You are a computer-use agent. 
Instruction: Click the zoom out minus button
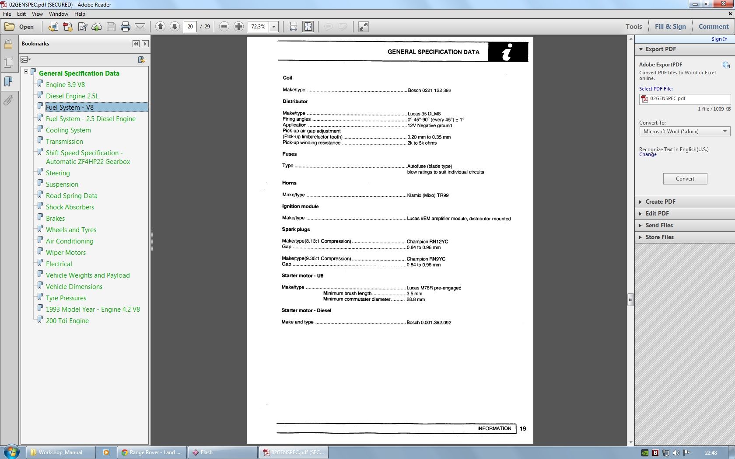pyautogui.click(x=224, y=27)
